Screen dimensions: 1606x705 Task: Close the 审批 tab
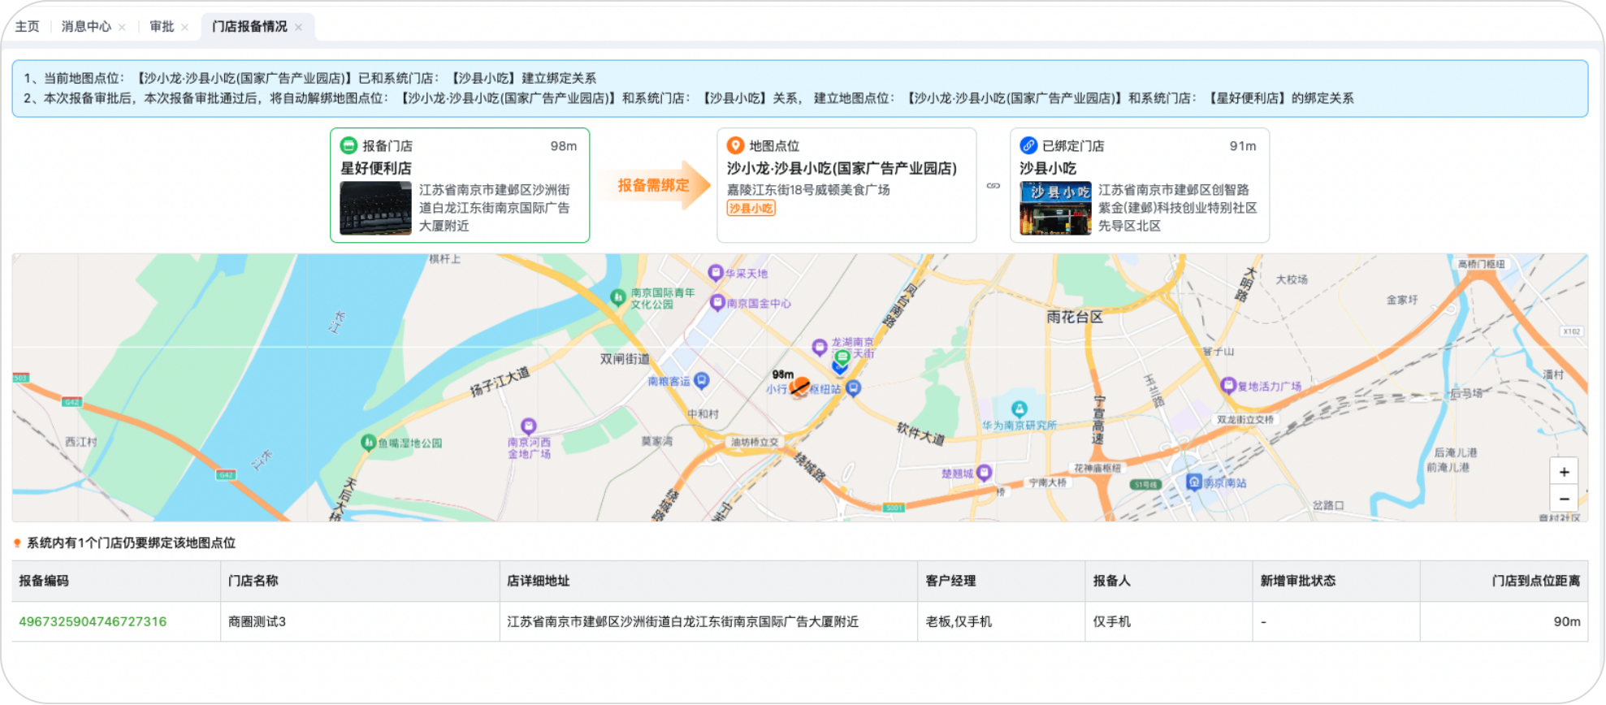185,27
